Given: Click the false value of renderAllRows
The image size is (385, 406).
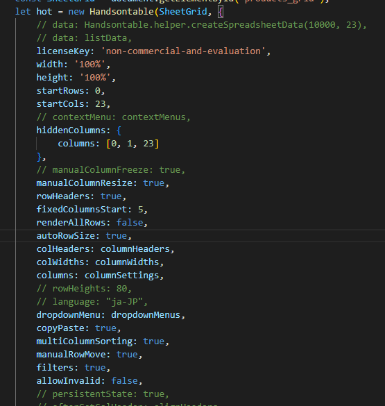Looking at the screenshot, I should (x=130, y=222).
